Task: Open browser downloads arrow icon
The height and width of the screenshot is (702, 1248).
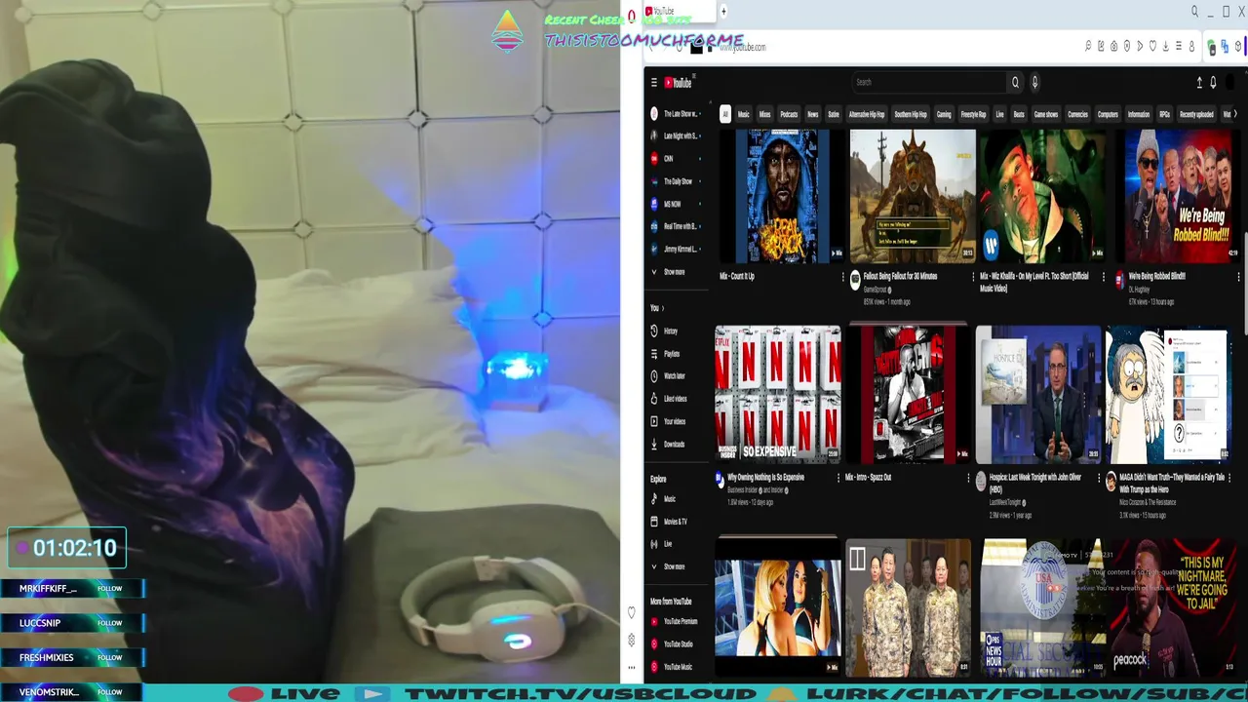Action: (1165, 46)
